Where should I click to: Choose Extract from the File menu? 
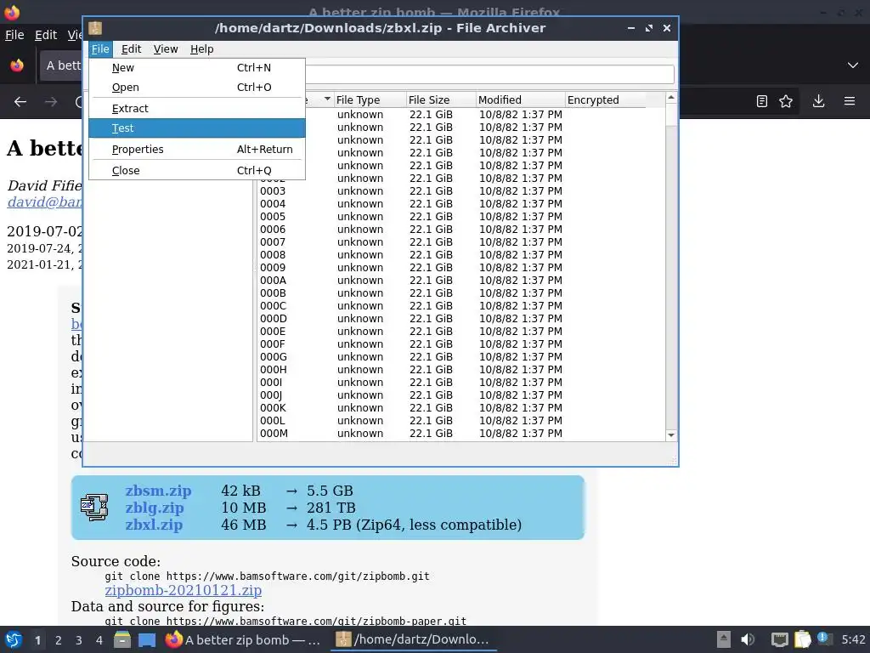[x=197, y=108]
